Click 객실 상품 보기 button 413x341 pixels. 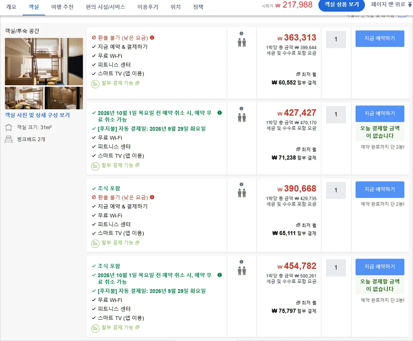pyautogui.click(x=342, y=5)
